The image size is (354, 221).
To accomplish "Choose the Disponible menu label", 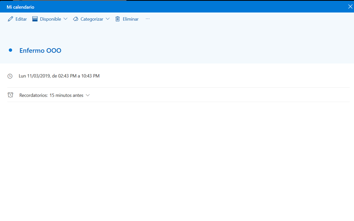I will (x=50, y=19).
